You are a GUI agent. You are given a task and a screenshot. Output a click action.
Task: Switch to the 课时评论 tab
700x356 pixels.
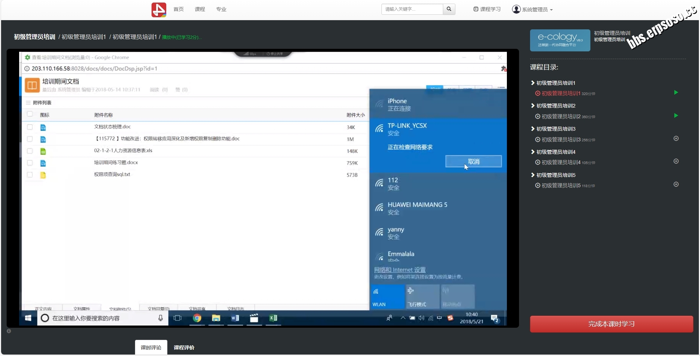coord(151,347)
